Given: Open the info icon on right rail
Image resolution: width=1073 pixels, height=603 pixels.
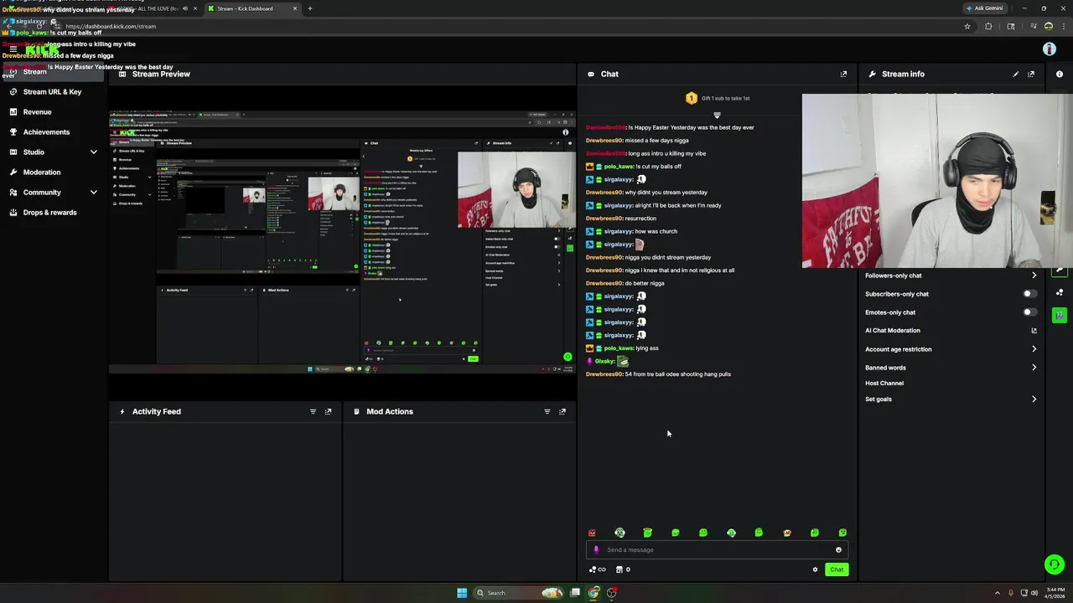Looking at the screenshot, I should click(x=1060, y=75).
